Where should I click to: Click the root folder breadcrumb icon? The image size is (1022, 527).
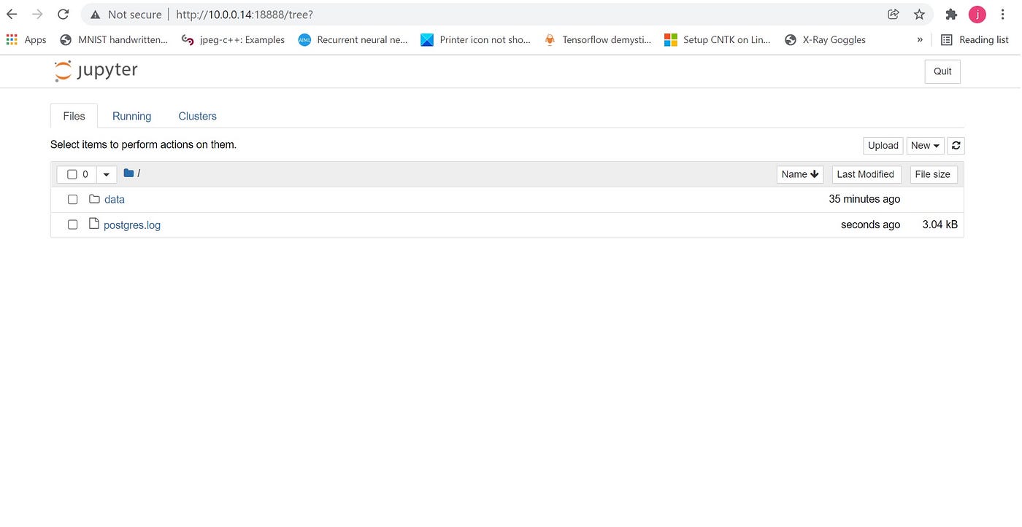[x=128, y=173]
